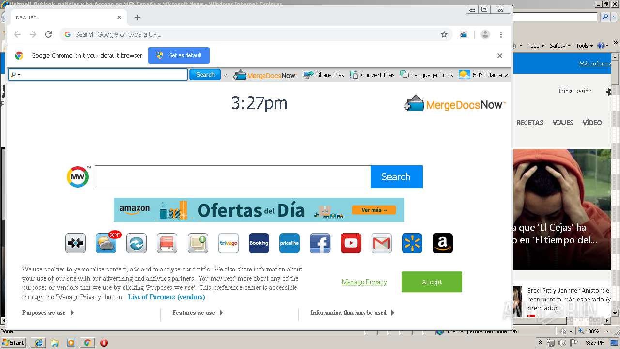Open the Walmart shortcut
This screenshot has height=349, width=620.
(x=412, y=243)
